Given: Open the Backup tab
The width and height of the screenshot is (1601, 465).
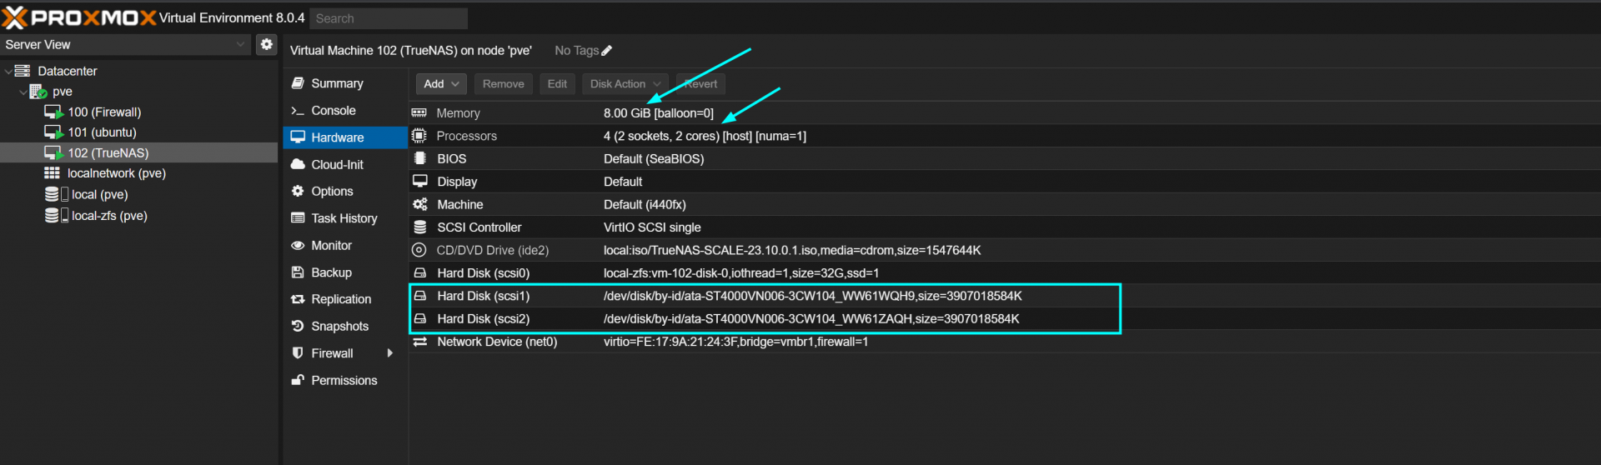Looking at the screenshot, I should pos(345,272).
